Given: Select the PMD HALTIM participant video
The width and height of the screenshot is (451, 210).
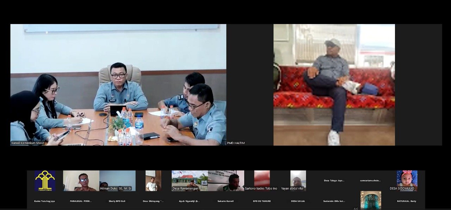Looking at the screenshot, I should (x=334, y=85).
